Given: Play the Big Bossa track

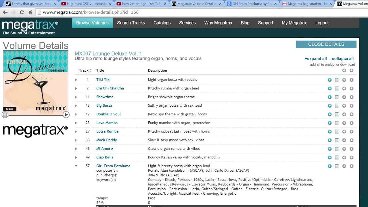Looking at the screenshot, I should [329, 106].
